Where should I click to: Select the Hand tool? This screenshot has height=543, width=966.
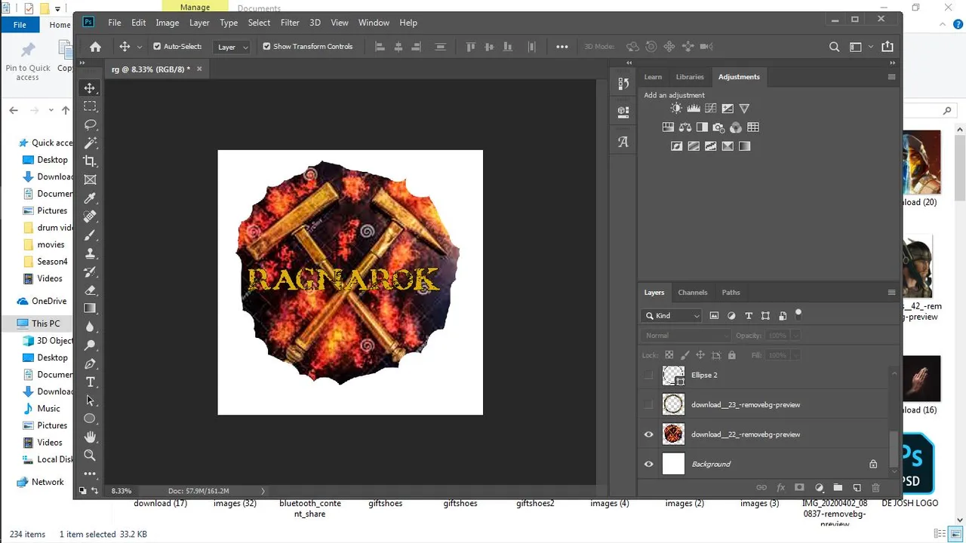coord(90,437)
